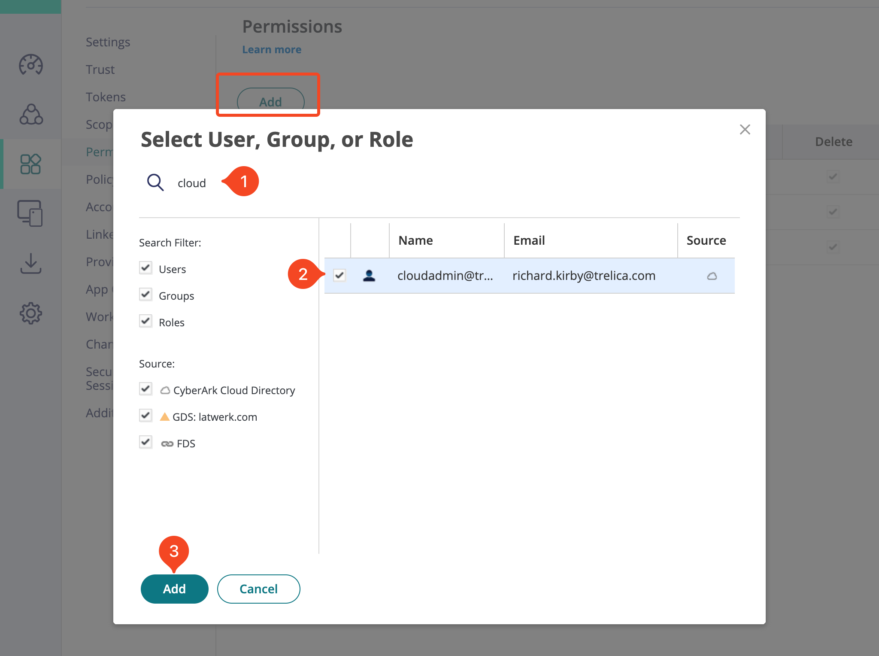
Task: Click the magnifier search icon in dialog
Action: coord(155,182)
